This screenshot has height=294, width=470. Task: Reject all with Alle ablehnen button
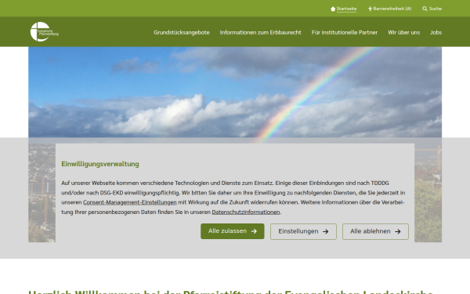click(375, 231)
